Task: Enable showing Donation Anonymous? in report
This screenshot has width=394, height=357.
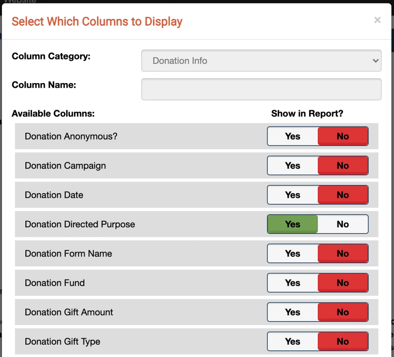Action: [x=292, y=136]
